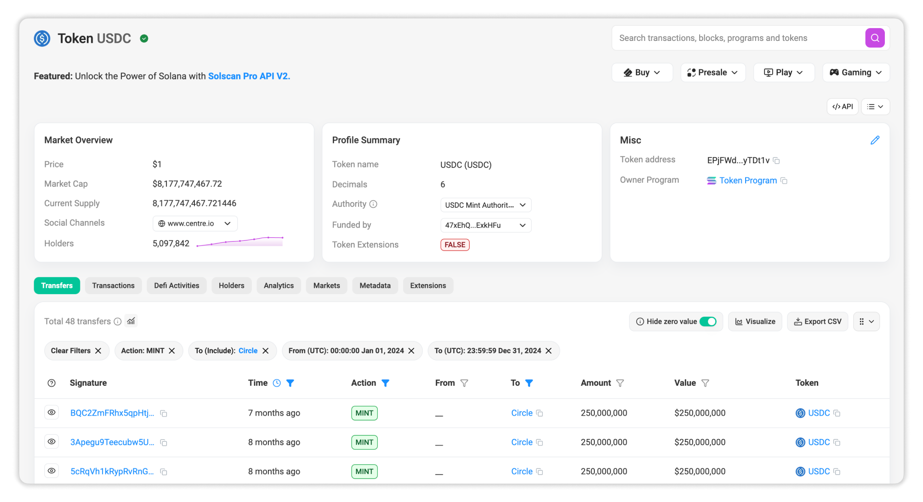923x502 pixels.
Task: Preview the first transfer using the eye icon
Action: point(51,412)
